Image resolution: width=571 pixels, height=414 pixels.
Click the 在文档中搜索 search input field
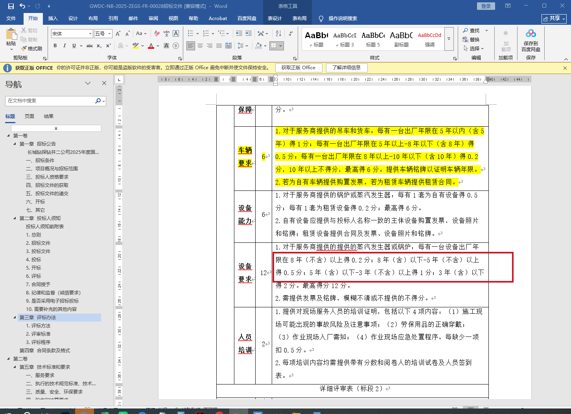click(50, 101)
